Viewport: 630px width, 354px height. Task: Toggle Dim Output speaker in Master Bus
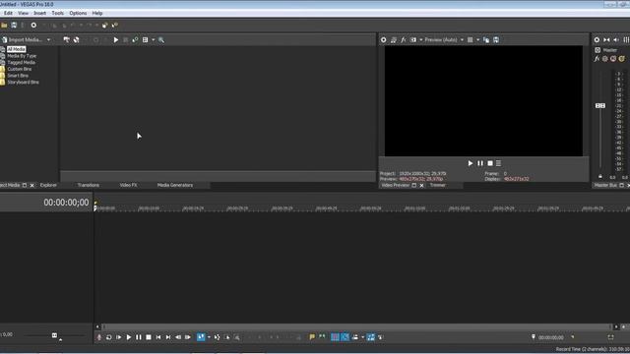click(x=616, y=39)
